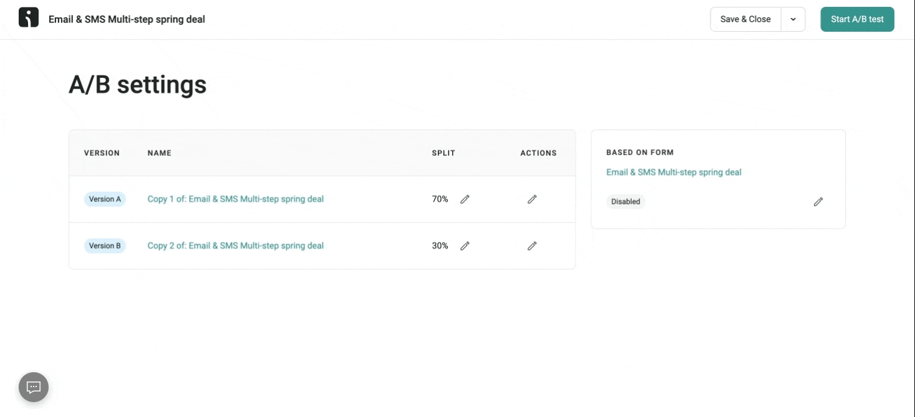Open Copy 1 of Email & SMS form link
This screenshot has width=915, height=417.
(x=236, y=199)
